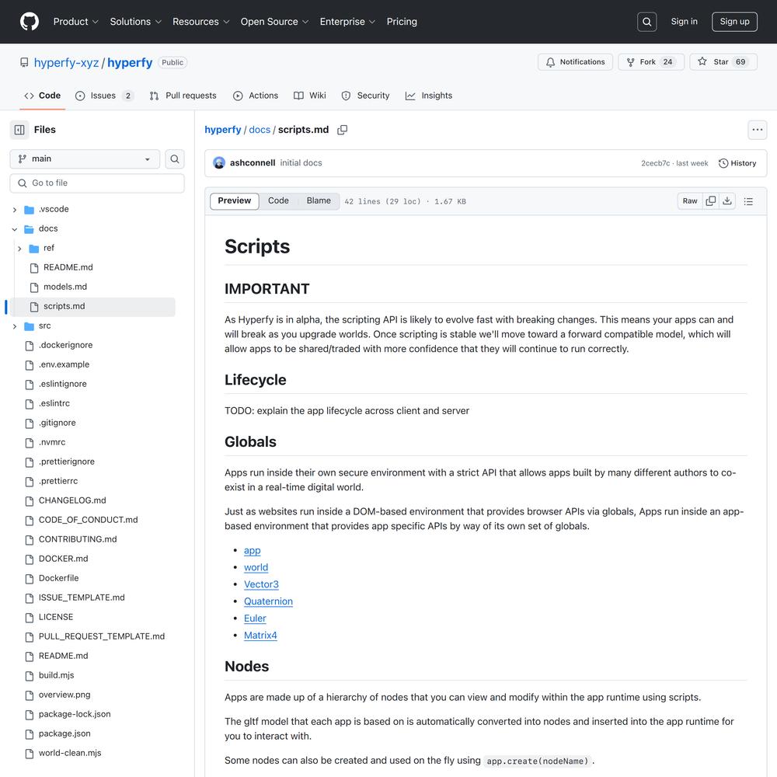The width and height of the screenshot is (777, 777).
Task: Expand the ref folder
Action: click(19, 249)
